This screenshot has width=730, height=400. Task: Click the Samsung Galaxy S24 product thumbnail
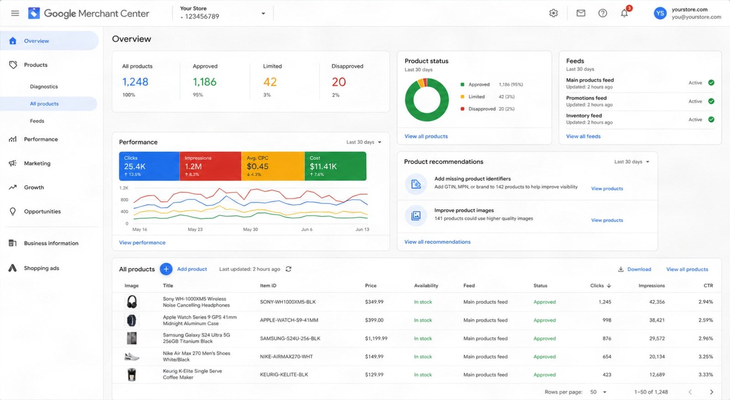(131, 338)
